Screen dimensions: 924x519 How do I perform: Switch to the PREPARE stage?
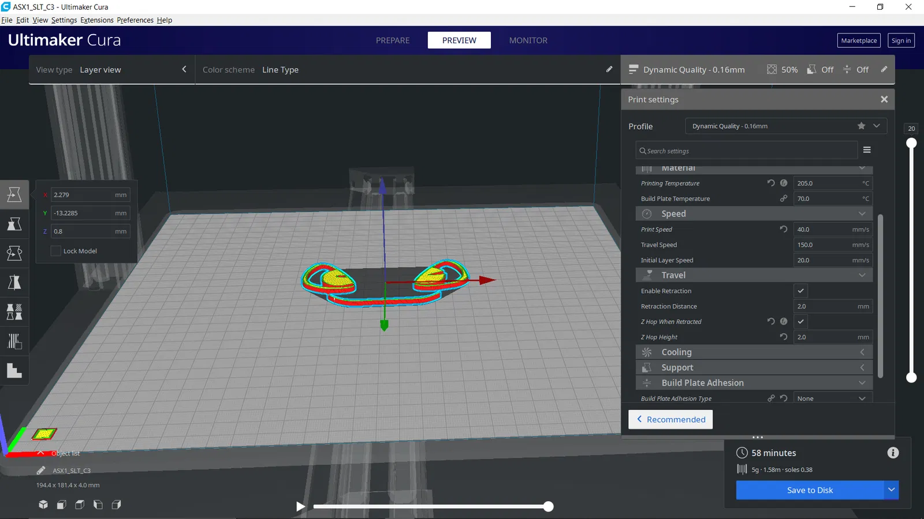[393, 40]
